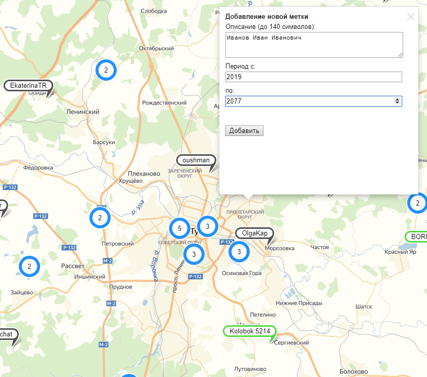Viewport: 427px width, 377px height.
Task: Open the 2-marker cluster above Красный Яр
Action: point(417,203)
